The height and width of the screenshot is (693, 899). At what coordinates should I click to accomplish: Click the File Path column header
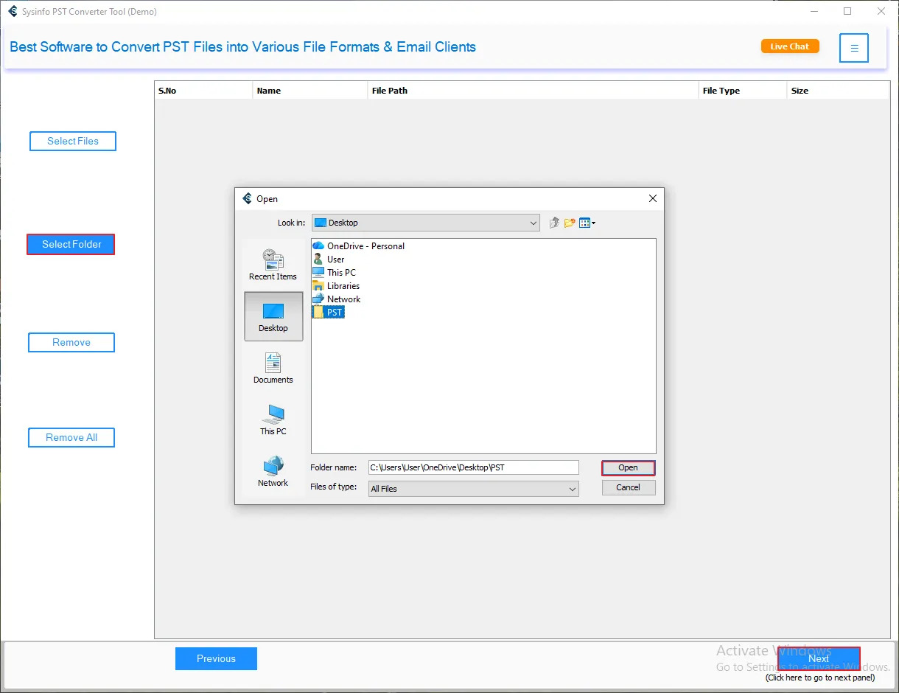click(x=533, y=91)
